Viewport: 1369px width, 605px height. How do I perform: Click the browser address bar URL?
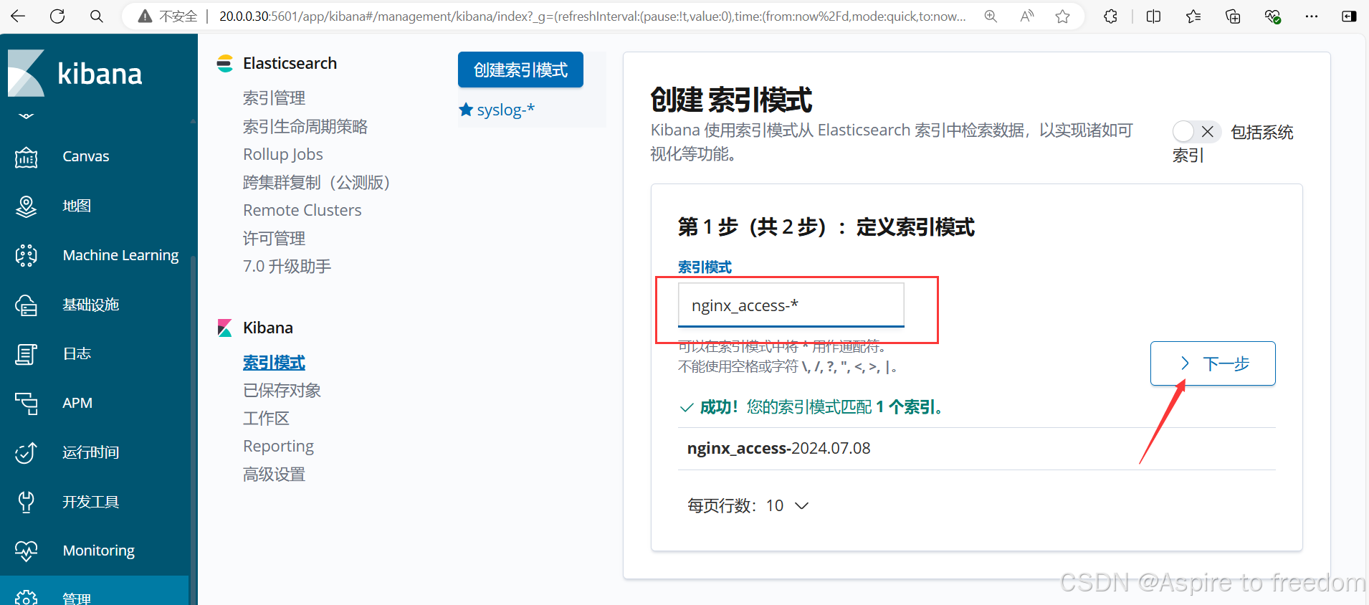pyautogui.click(x=592, y=16)
